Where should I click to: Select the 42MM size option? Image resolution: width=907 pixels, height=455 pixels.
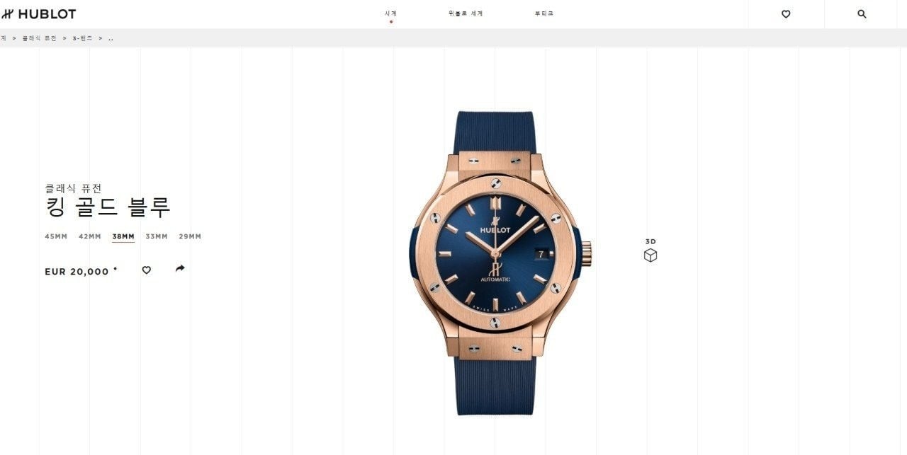[90, 236]
